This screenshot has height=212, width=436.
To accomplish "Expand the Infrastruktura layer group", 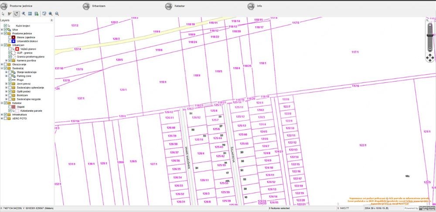I will [x=2, y=115].
